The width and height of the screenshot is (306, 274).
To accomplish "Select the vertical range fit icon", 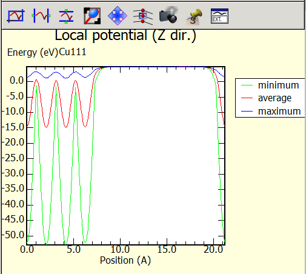I will (66, 16).
